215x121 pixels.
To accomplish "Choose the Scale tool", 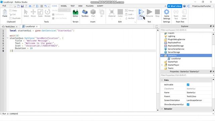I will (x=40, y=13).
